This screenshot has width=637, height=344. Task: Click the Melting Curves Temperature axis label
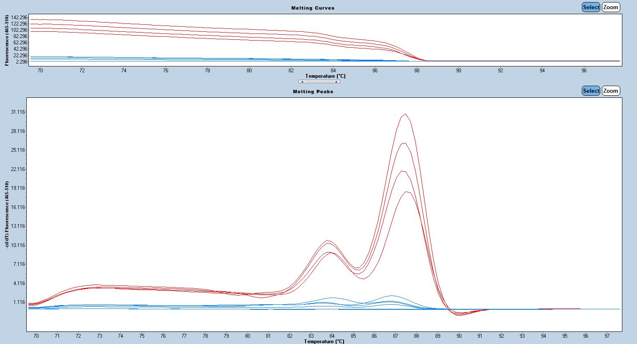[x=326, y=76]
